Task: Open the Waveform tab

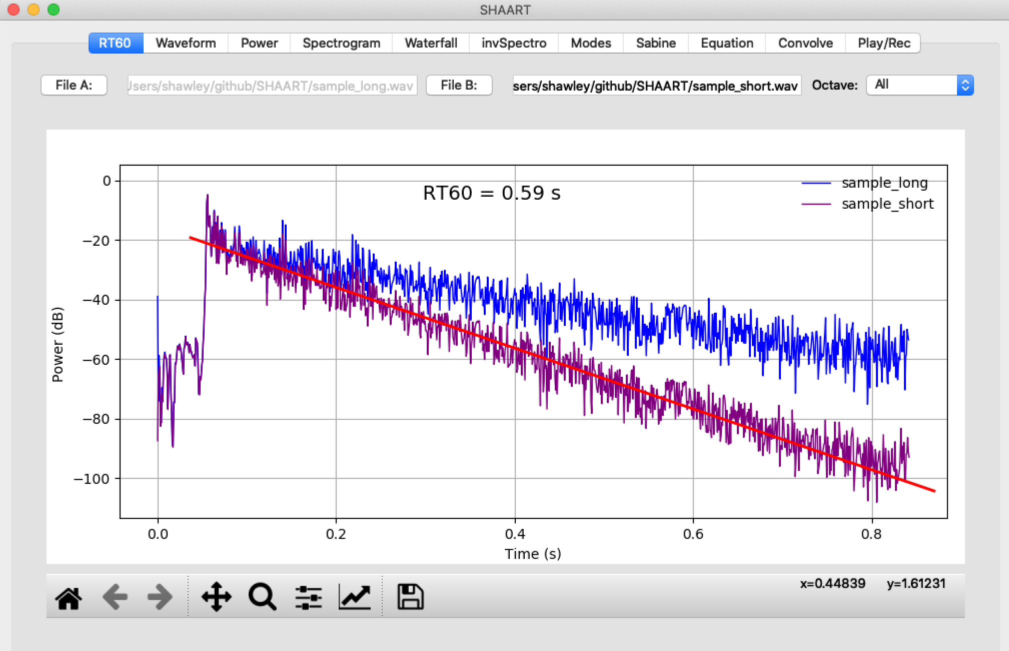Action: pyautogui.click(x=186, y=43)
